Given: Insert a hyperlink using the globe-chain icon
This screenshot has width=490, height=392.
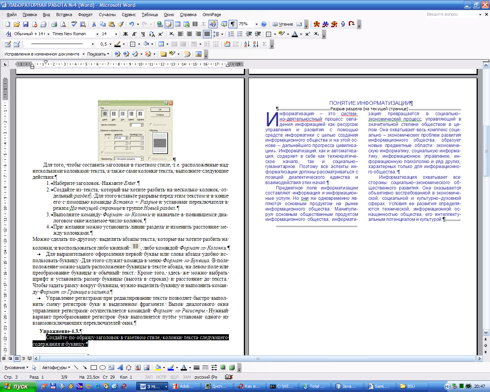Looking at the screenshot, I should 160,24.
